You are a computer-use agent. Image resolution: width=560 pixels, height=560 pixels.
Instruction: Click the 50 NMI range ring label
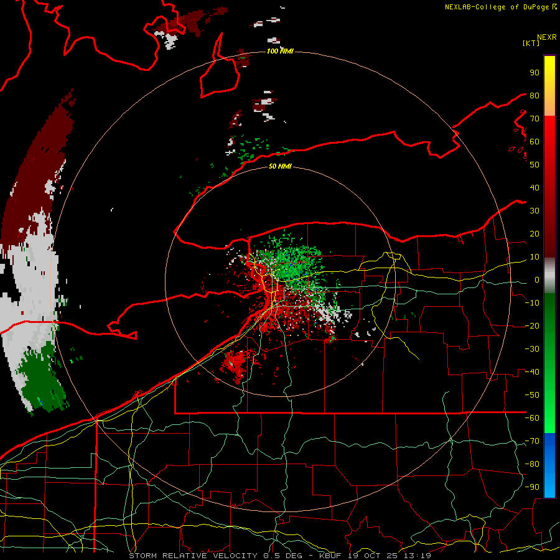click(x=280, y=166)
